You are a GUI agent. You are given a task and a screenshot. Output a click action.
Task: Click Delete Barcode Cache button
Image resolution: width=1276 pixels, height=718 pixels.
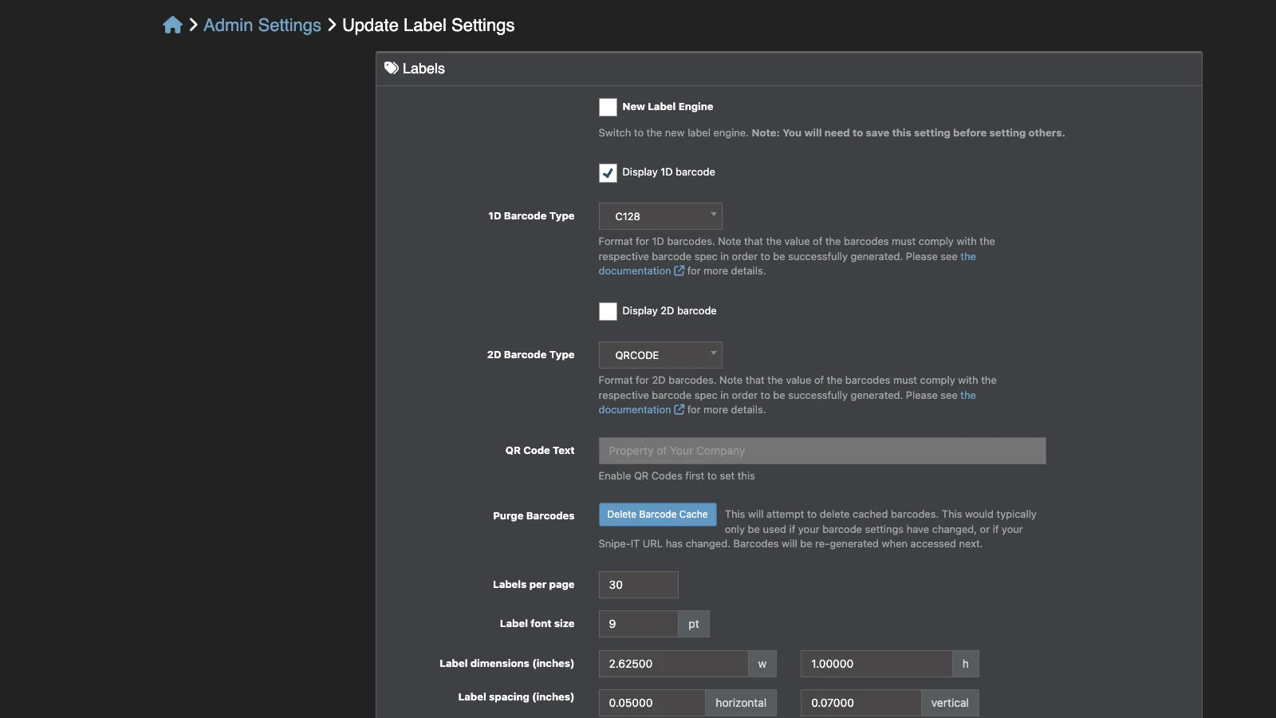(x=658, y=515)
